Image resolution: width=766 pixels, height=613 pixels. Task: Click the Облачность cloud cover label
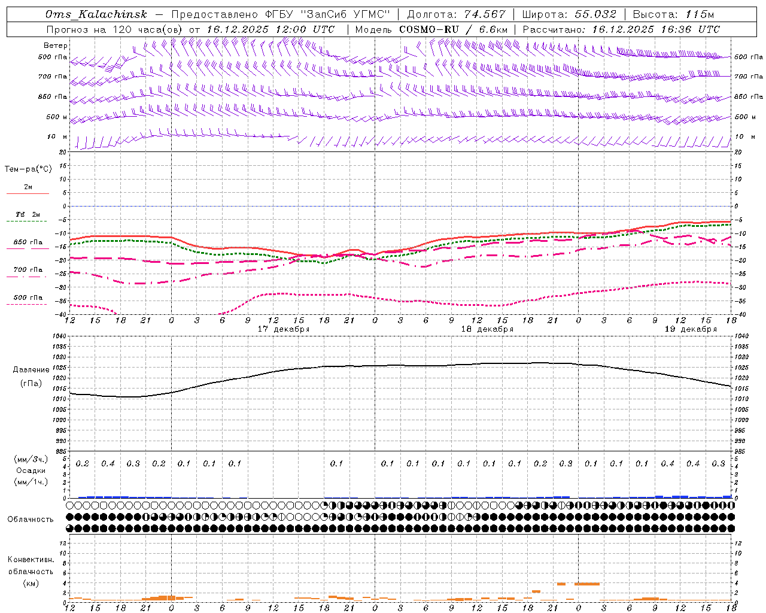(x=31, y=519)
